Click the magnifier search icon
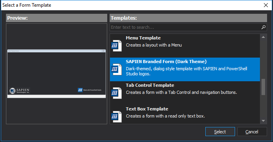 [x=264, y=27]
